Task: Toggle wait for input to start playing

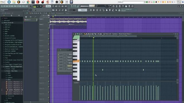Action: tap(56, 6)
